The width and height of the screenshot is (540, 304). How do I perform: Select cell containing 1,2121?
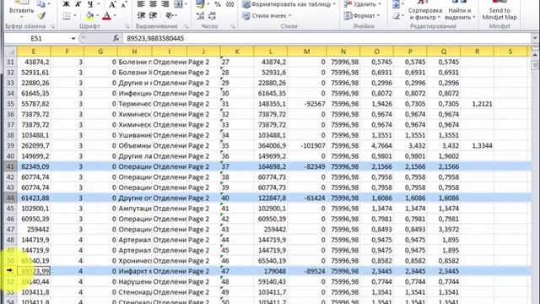click(x=477, y=104)
